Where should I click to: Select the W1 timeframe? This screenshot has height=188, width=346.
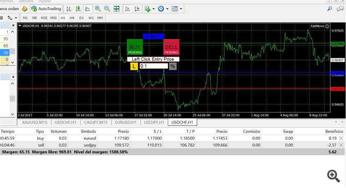click(x=91, y=18)
